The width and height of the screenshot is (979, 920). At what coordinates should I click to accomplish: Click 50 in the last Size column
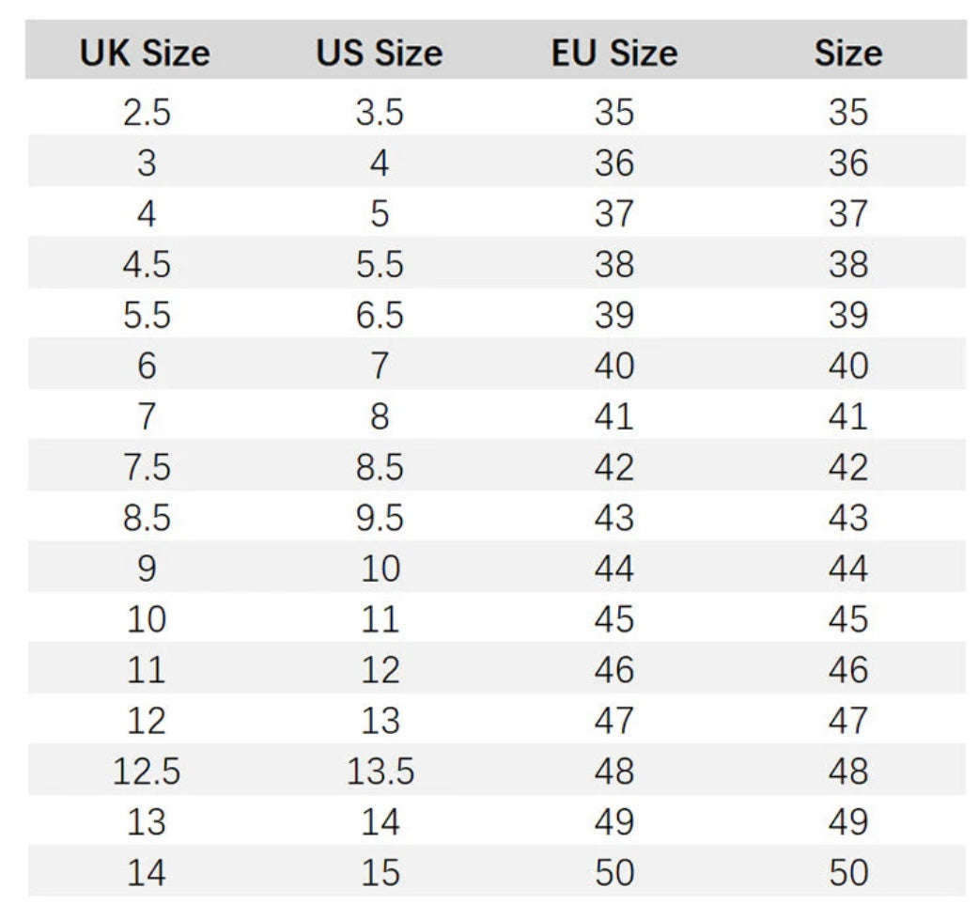click(x=848, y=873)
